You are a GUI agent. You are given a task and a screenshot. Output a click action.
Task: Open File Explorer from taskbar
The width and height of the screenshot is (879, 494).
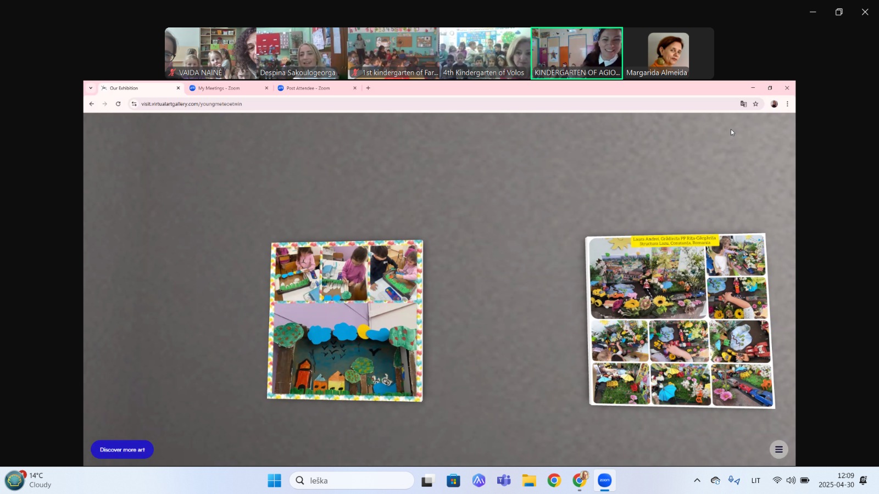tap(528, 481)
